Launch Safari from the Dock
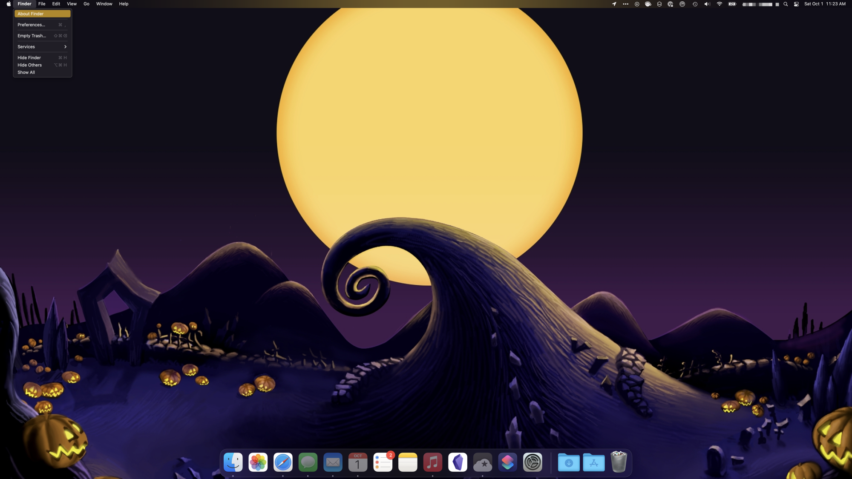 [283, 462]
